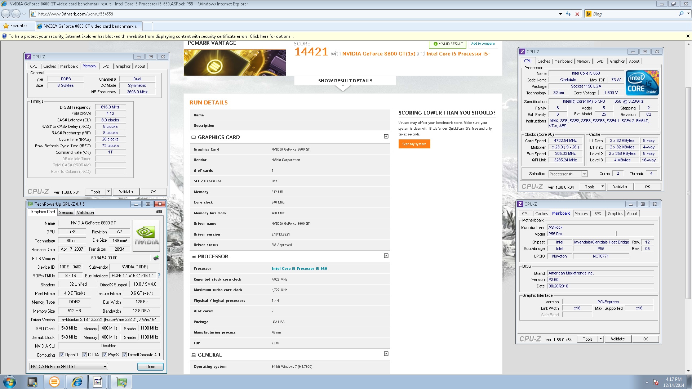
Task: Switch to the Validation tab in GPU-Z
Action: click(x=85, y=213)
